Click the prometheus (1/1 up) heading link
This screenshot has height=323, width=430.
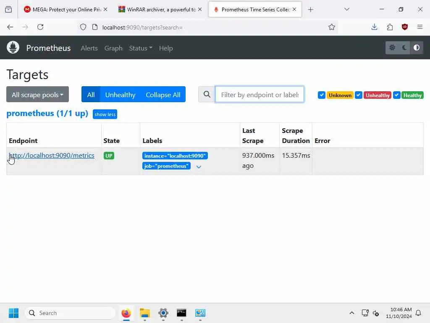click(47, 114)
